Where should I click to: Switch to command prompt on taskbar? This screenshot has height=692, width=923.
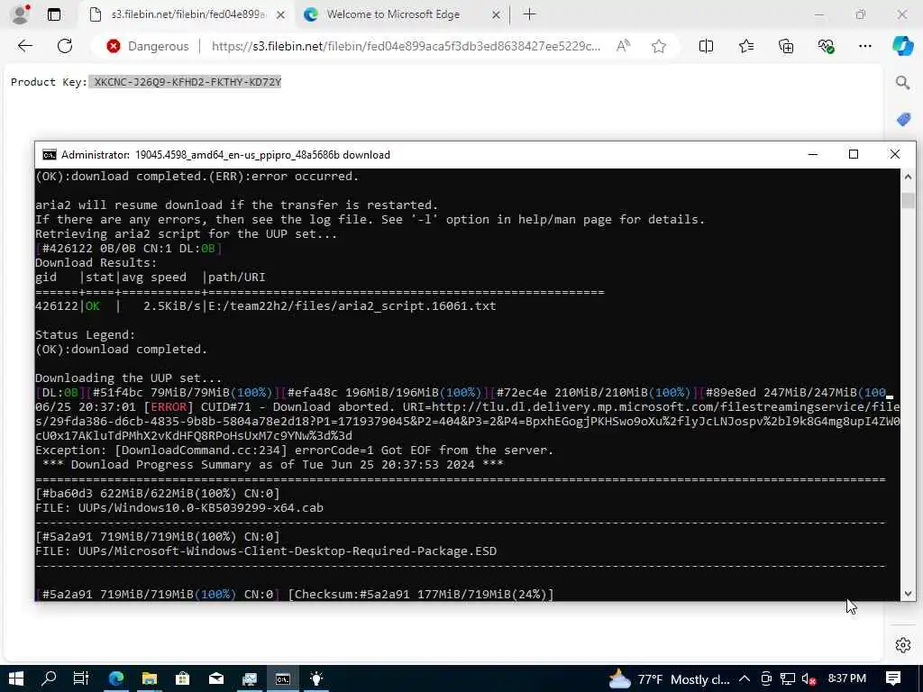282,679
